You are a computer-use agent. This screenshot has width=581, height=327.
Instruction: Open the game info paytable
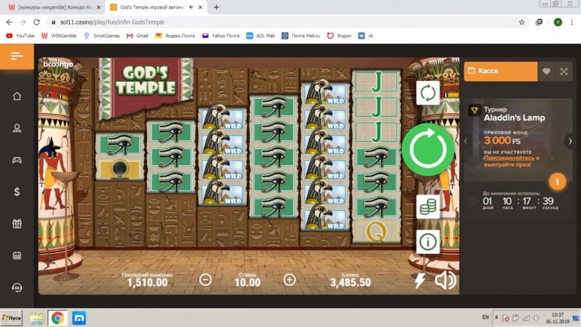coord(428,242)
